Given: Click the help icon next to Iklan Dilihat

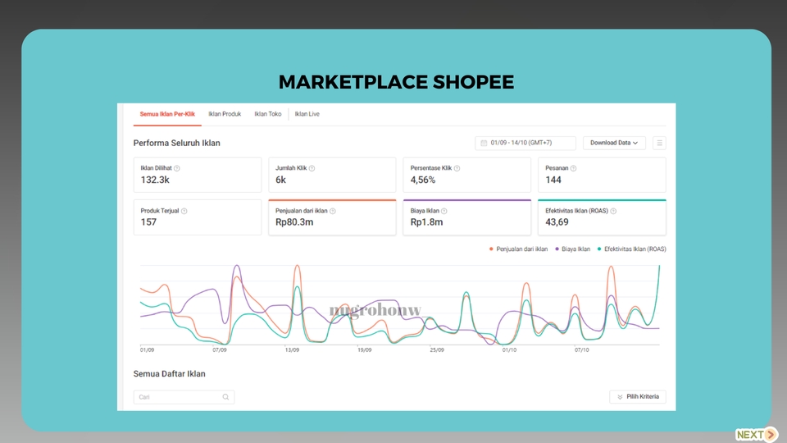Looking at the screenshot, I should tap(177, 168).
